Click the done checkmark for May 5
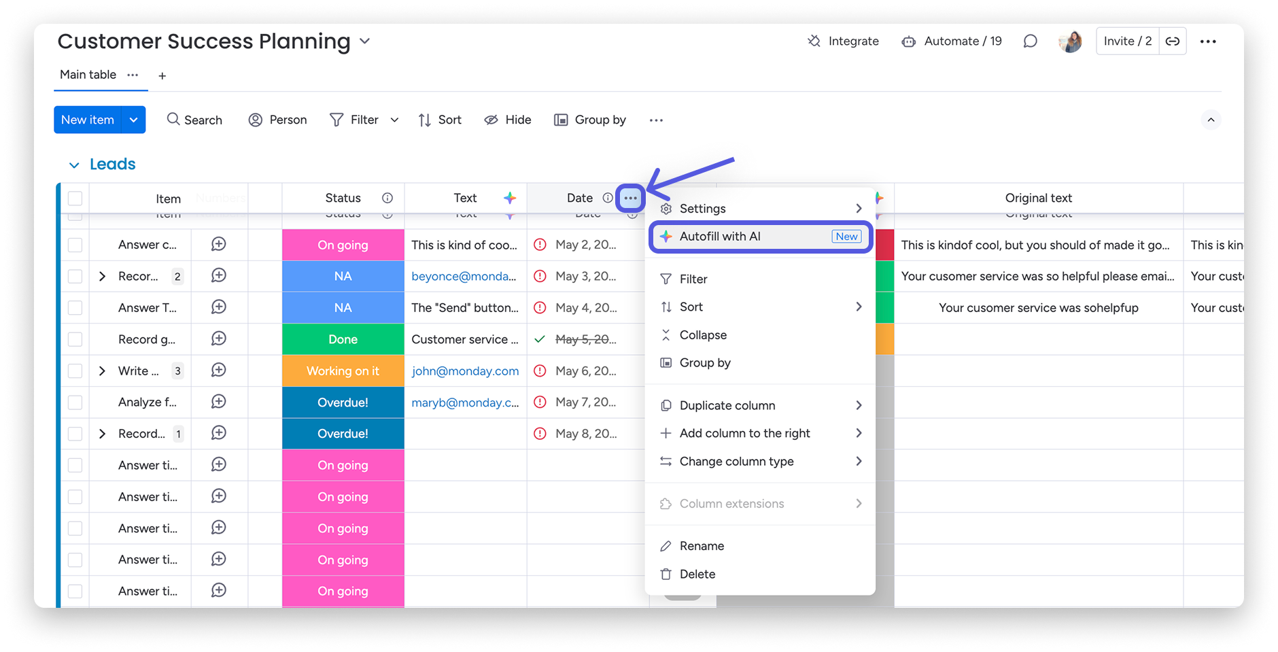 540,339
